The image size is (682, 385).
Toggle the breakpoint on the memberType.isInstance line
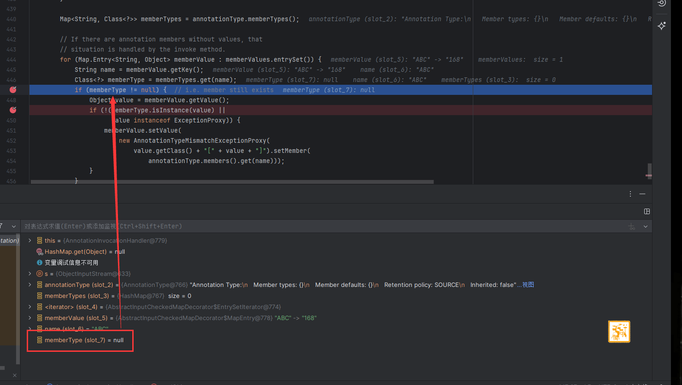13,110
